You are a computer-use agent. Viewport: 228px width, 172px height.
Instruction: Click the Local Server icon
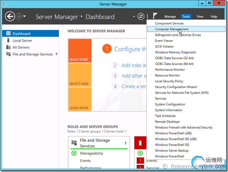[x=8, y=40]
